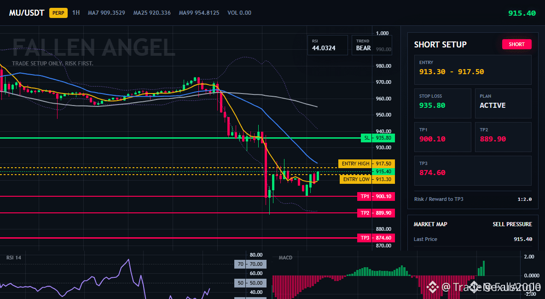Click the Last Price row label
This screenshot has height=299, width=545.
425,239
